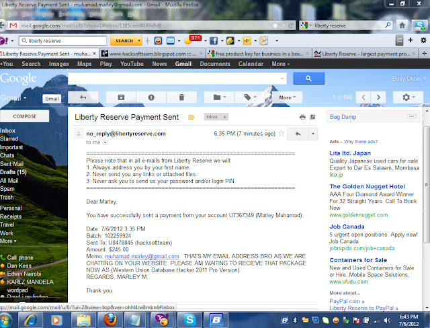Image resolution: width=430 pixels, height=328 pixels.
Task: Open the message in a new window icon
Action: (312, 117)
